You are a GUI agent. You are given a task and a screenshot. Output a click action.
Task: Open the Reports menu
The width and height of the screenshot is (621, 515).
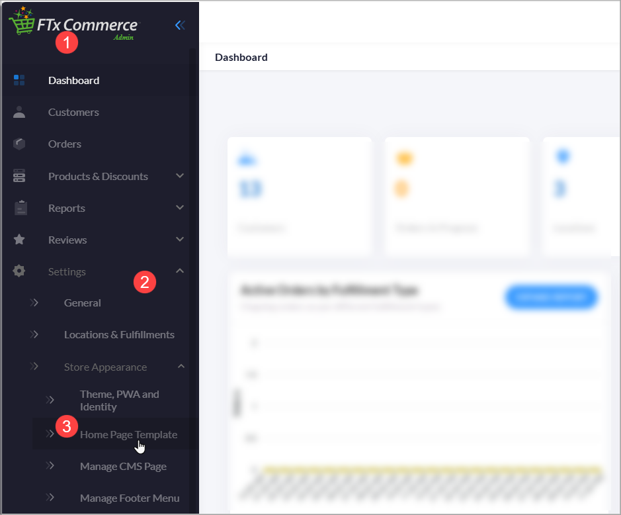pyautogui.click(x=67, y=208)
